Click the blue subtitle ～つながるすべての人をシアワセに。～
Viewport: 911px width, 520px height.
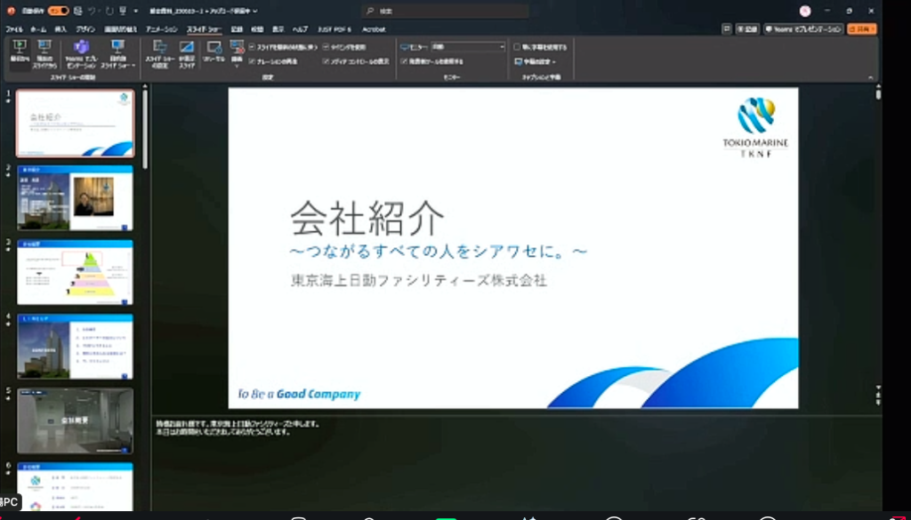point(438,251)
